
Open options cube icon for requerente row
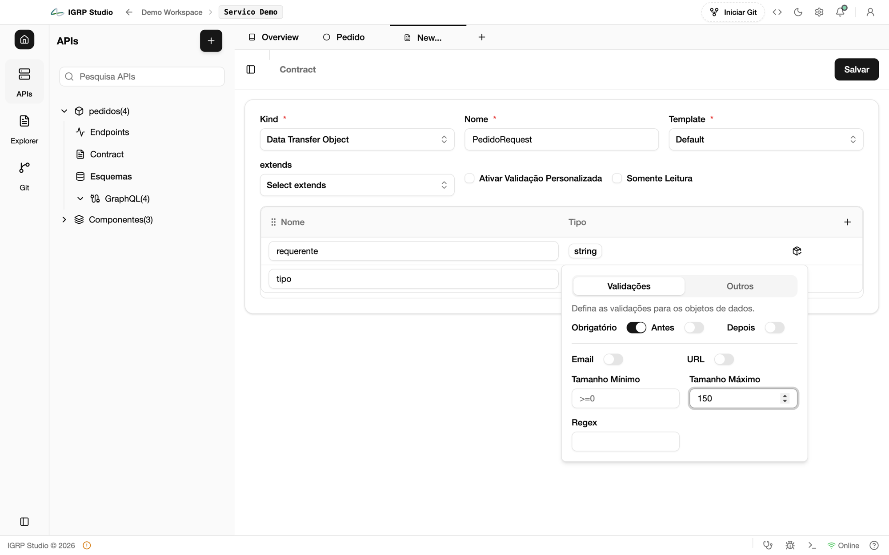[797, 251]
